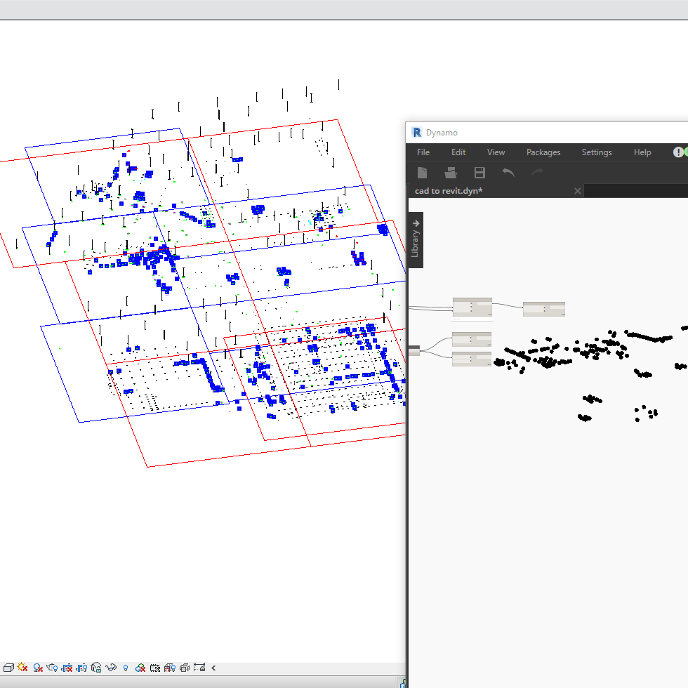This screenshot has height=688, width=688.
Task: Enable Temporary Hide/Isolate glasses icon
Action: coord(111,668)
